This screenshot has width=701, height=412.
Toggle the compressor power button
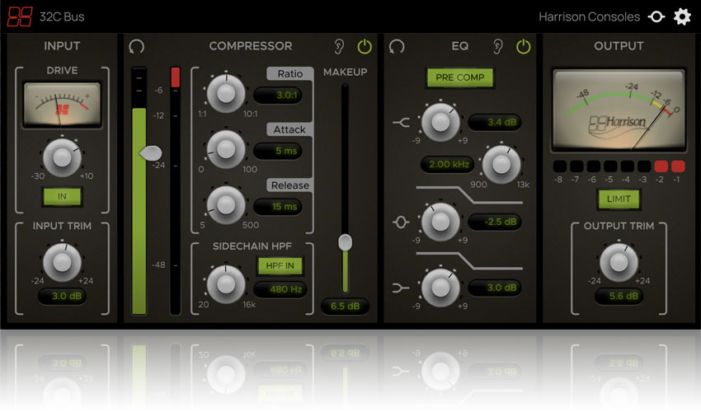(364, 46)
